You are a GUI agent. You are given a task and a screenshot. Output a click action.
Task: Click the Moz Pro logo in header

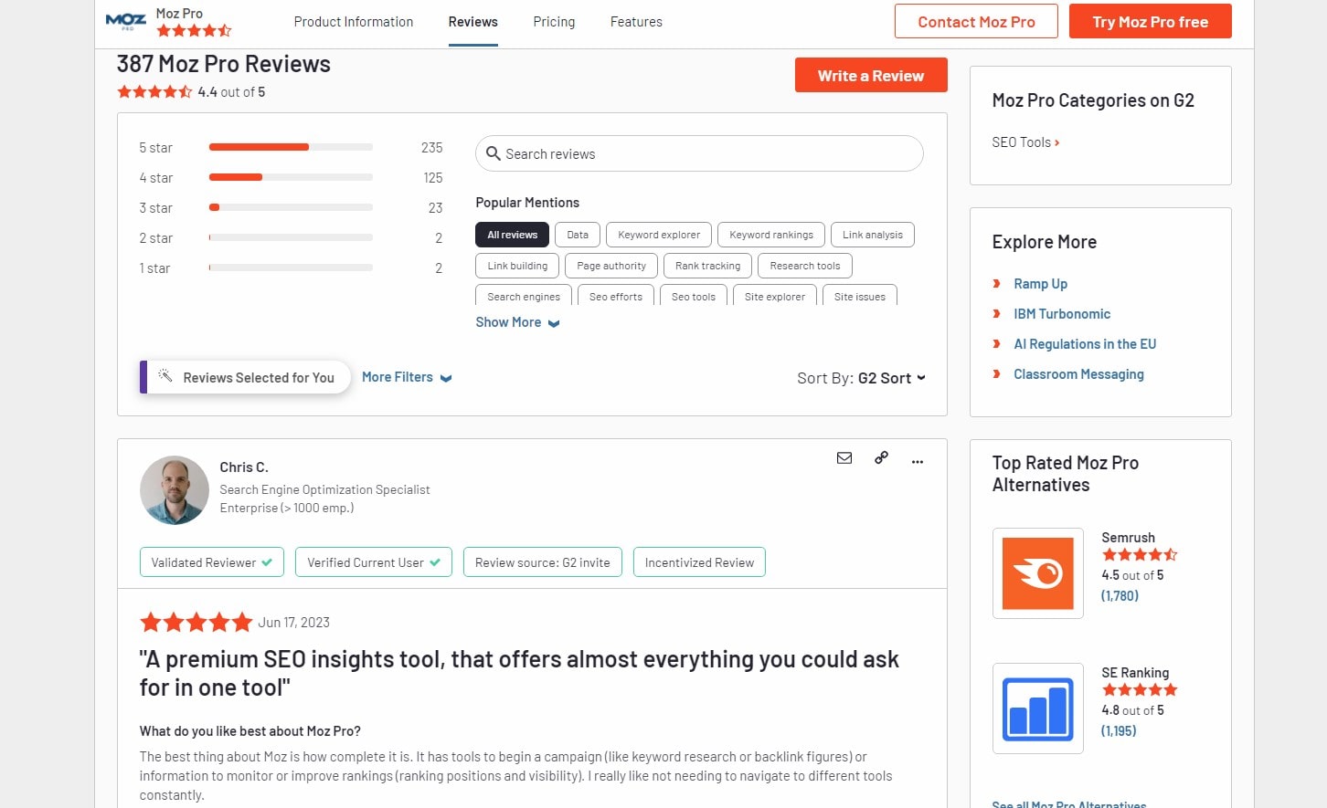(125, 21)
